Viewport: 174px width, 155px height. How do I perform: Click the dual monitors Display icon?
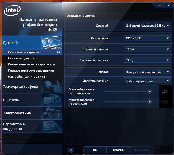tap(52, 43)
